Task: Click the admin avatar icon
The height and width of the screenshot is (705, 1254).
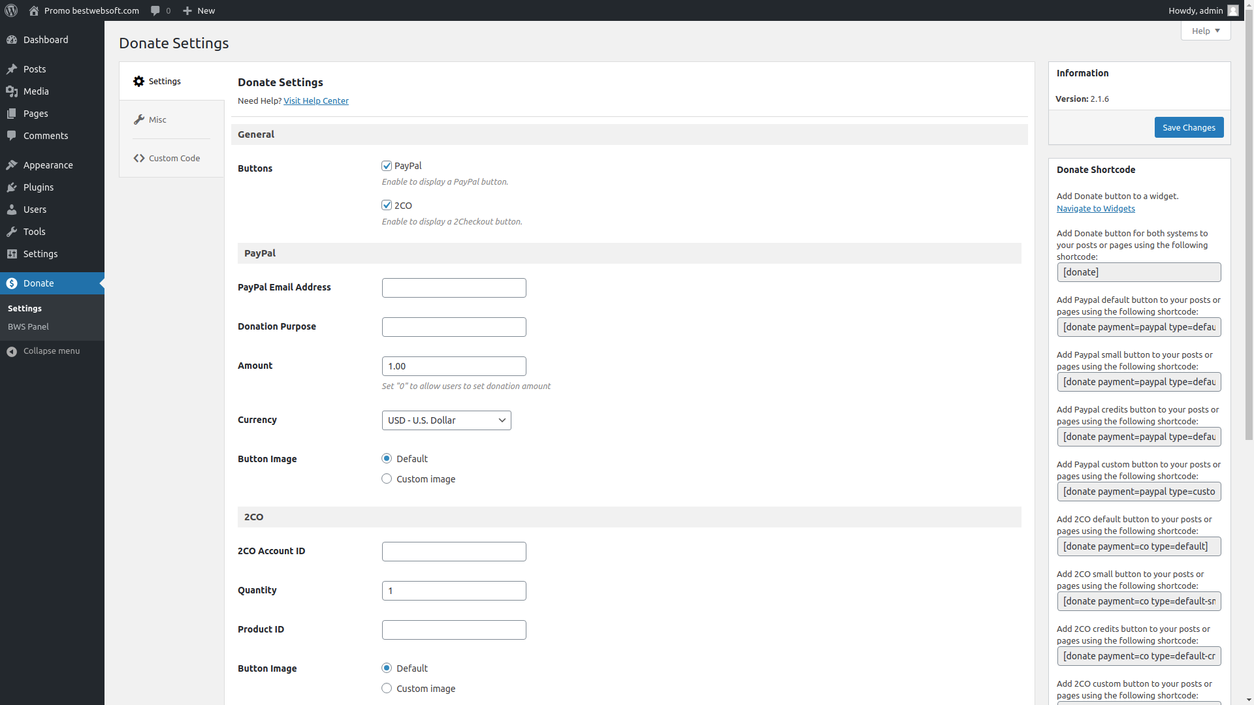Action: pyautogui.click(x=1232, y=10)
